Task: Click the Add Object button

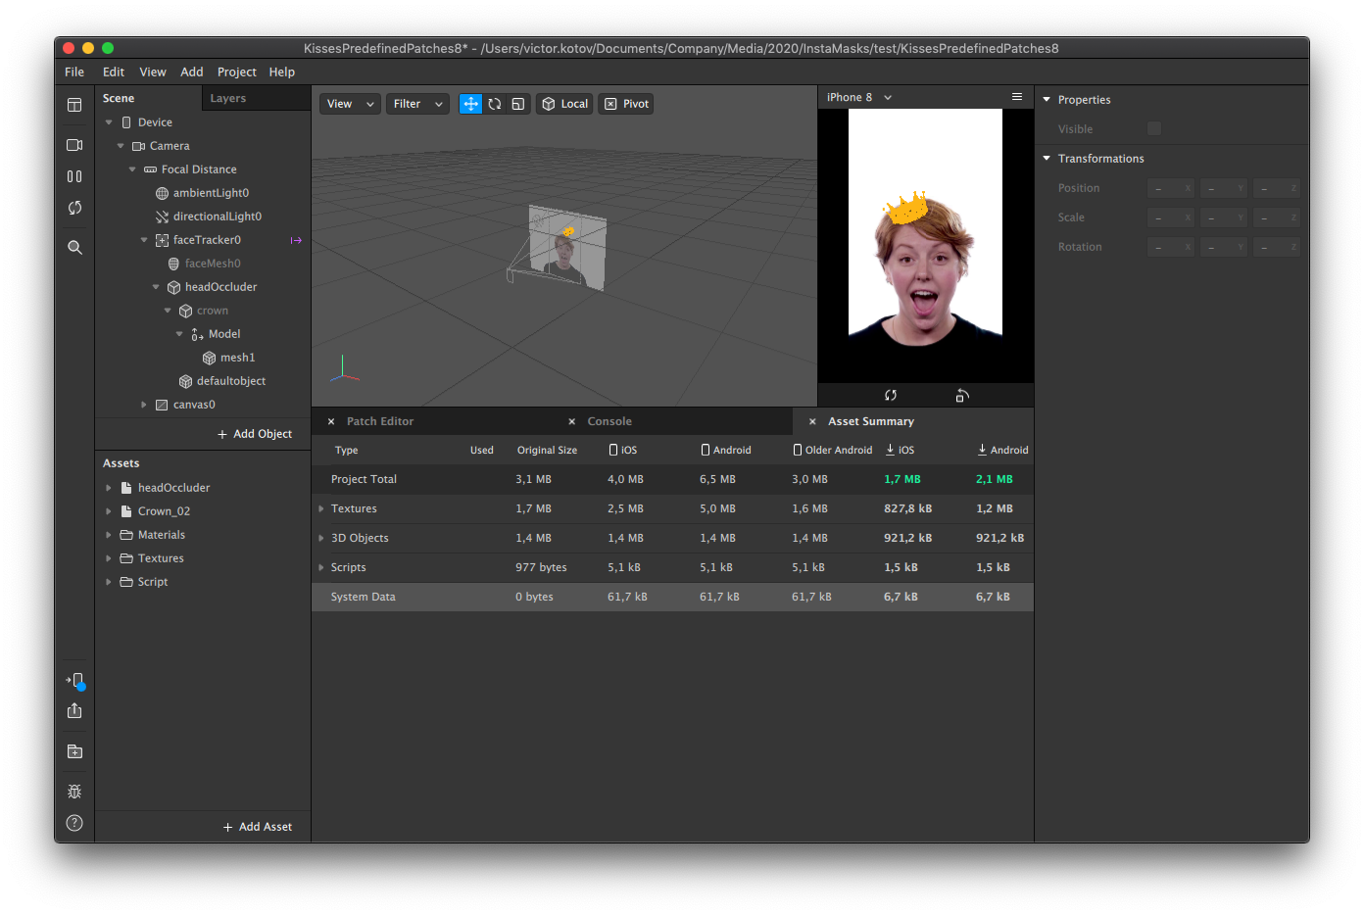Action: click(255, 434)
